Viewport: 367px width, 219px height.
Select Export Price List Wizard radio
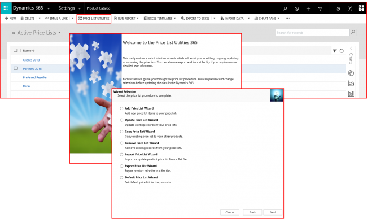pyautogui.click(x=121, y=166)
